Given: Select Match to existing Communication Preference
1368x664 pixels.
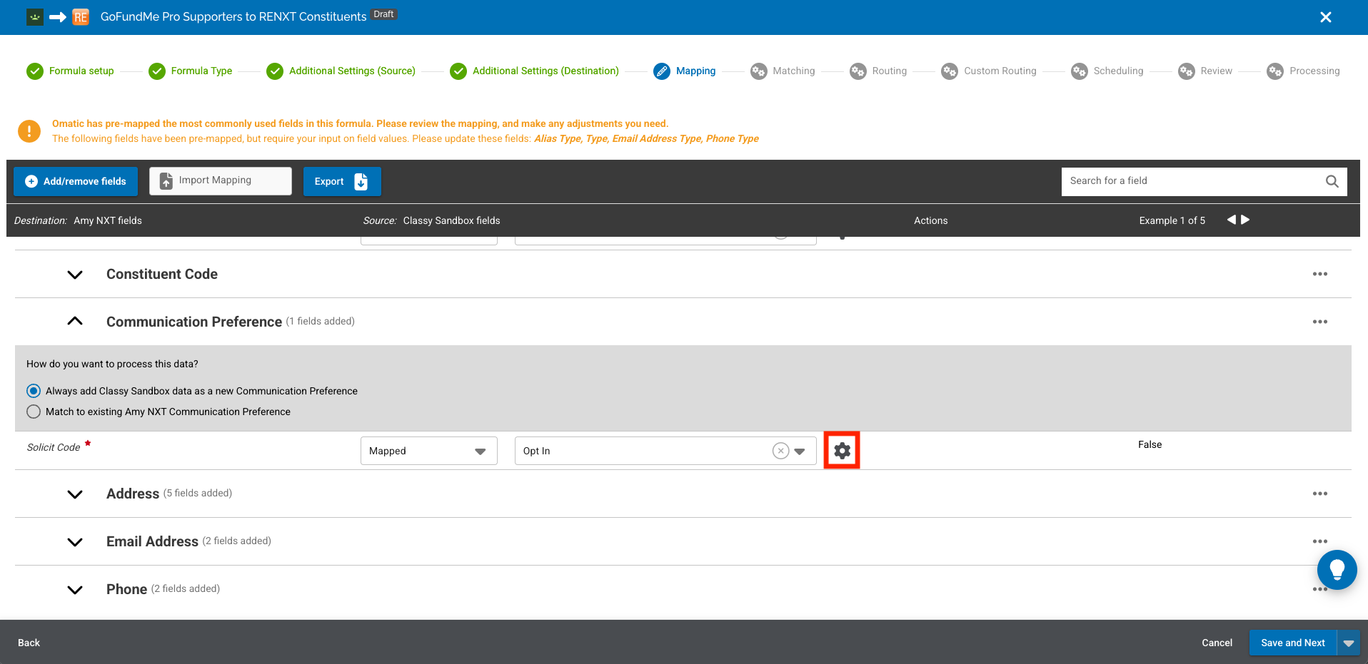Looking at the screenshot, I should click(34, 412).
